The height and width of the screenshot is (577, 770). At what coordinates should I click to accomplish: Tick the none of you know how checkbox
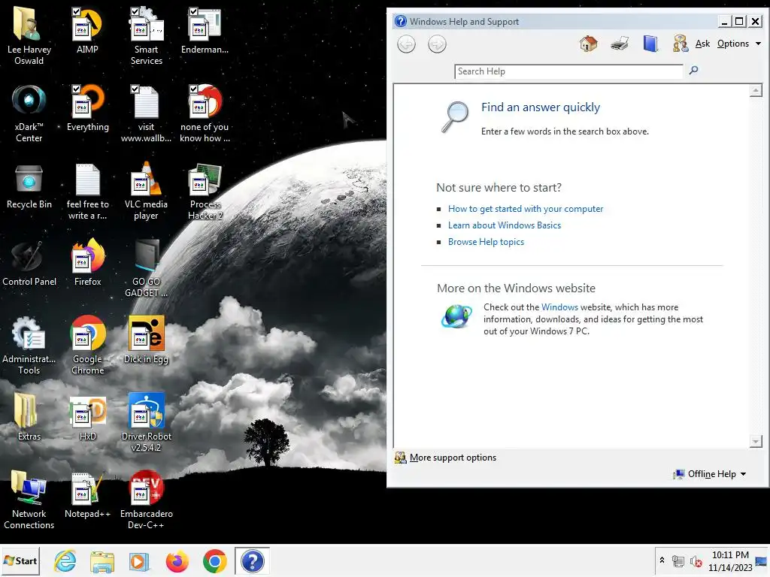point(193,89)
